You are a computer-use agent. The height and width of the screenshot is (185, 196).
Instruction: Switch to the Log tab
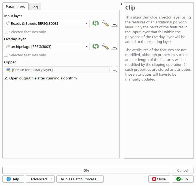(35, 7)
